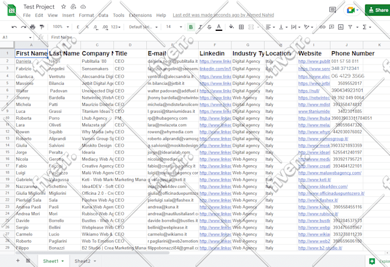Open the 123 number format dropdown
Screen dimensions: 390x267
115,27
